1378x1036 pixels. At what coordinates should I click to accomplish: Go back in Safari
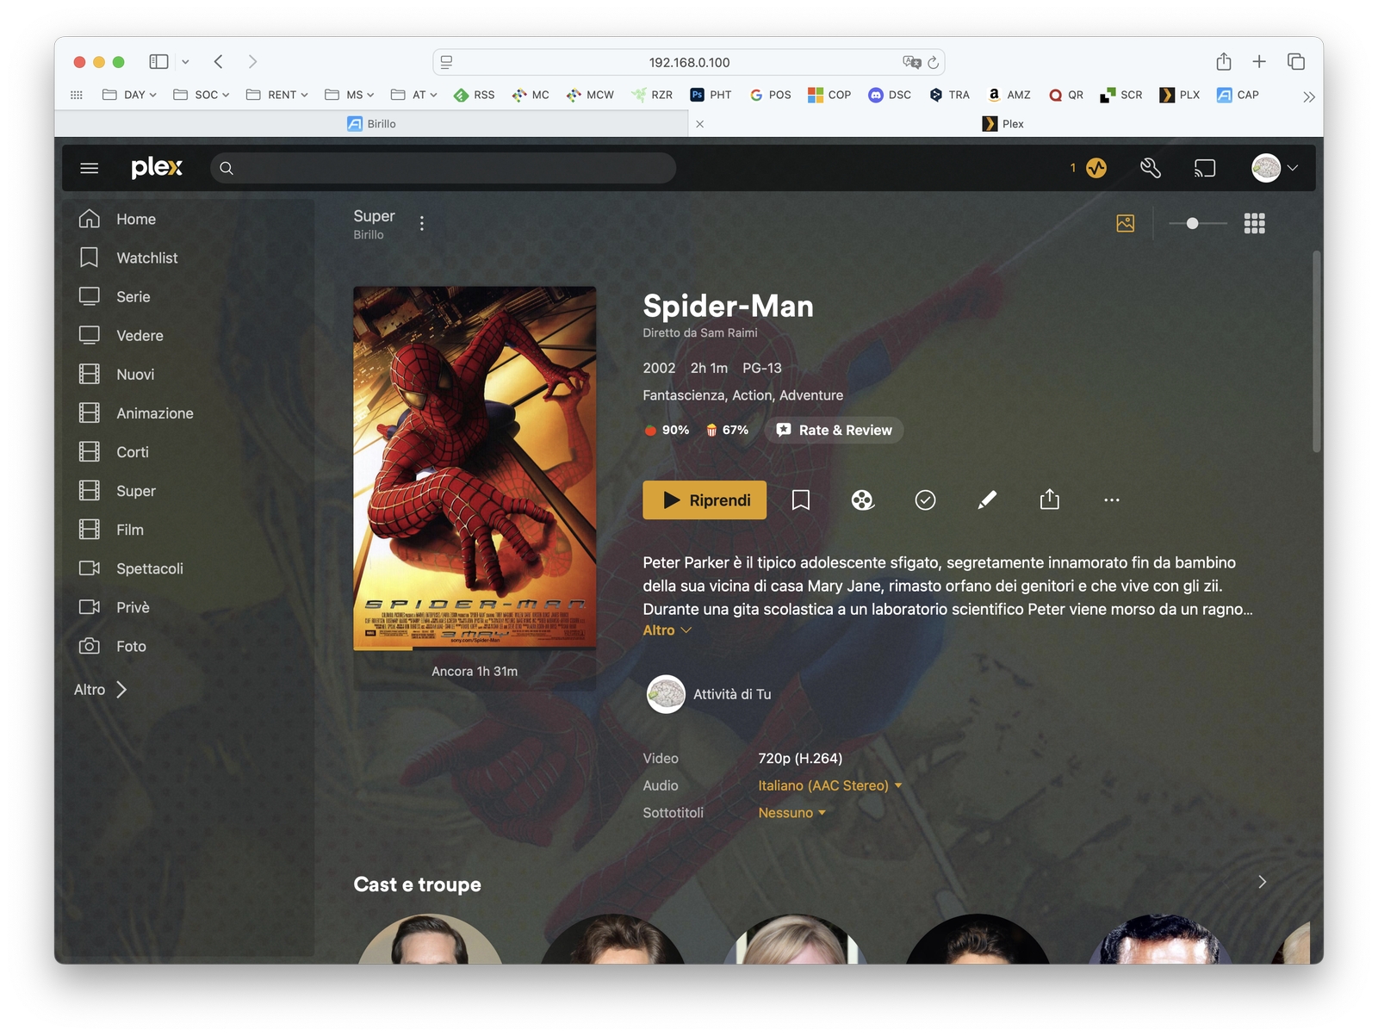pos(219,61)
